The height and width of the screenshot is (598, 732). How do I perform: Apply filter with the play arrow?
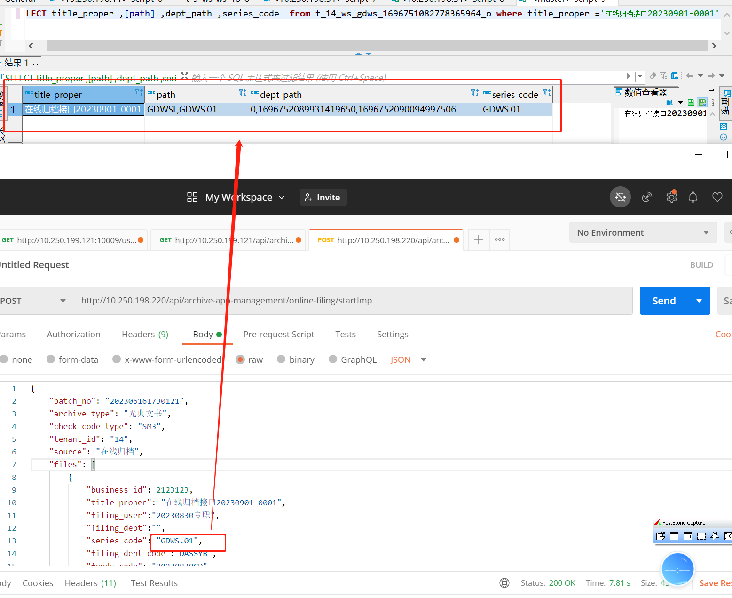[x=629, y=76]
